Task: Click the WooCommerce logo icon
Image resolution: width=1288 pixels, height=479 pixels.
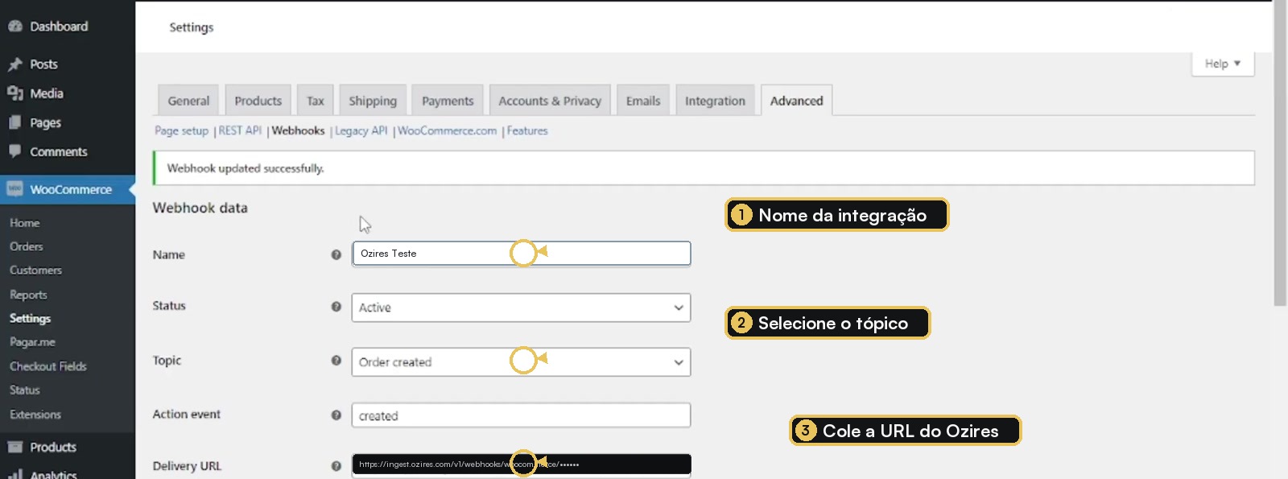Action: click(15, 189)
